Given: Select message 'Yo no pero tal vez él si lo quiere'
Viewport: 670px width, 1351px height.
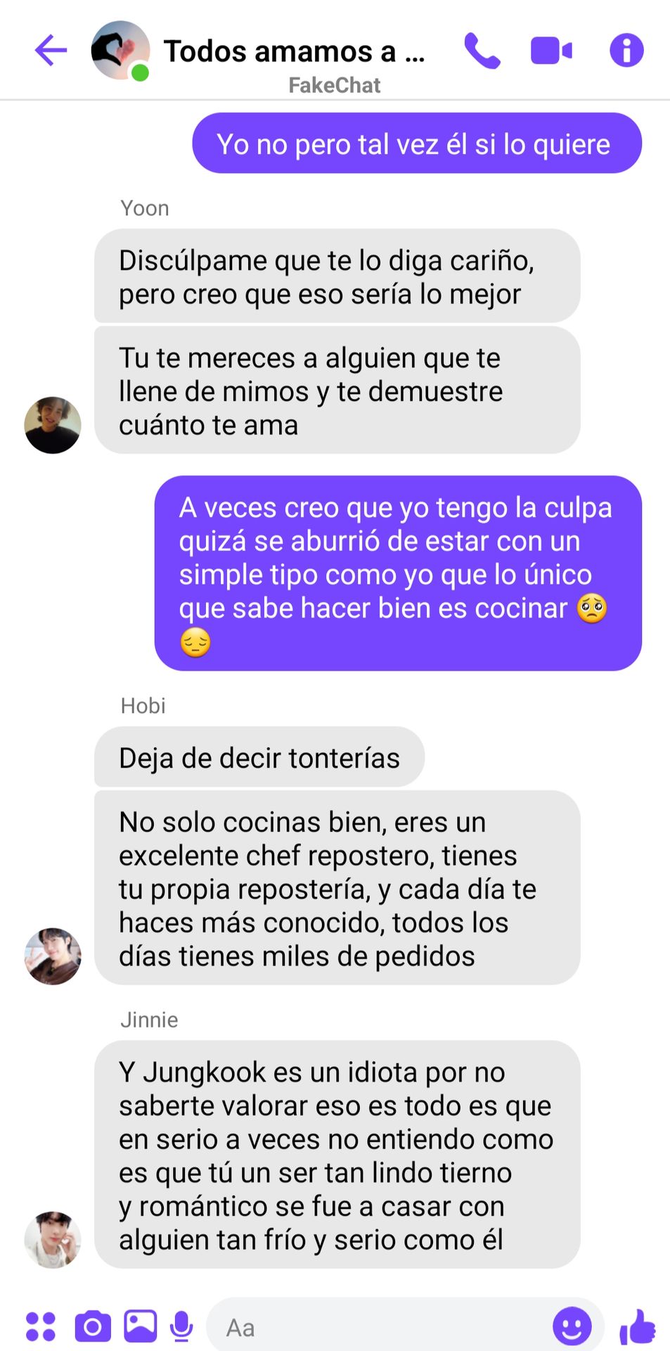Looking at the screenshot, I should coord(417,144).
